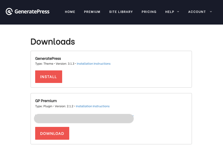Click the INSTALL button for GeneratePress theme
This screenshot has height=152, width=223.
[x=49, y=77]
